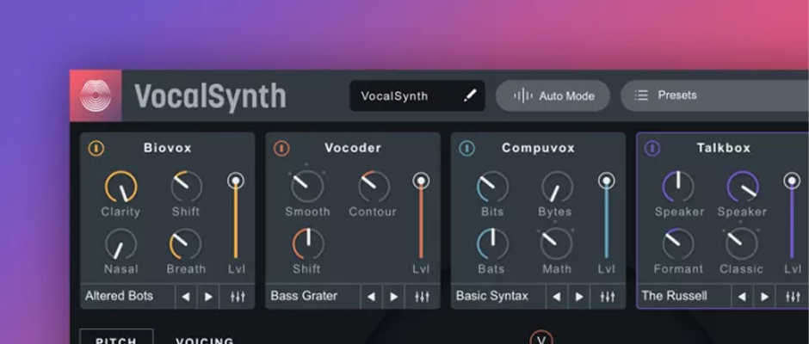Toggle the Talkbox module power
The height and width of the screenshot is (344, 809).
click(x=652, y=149)
